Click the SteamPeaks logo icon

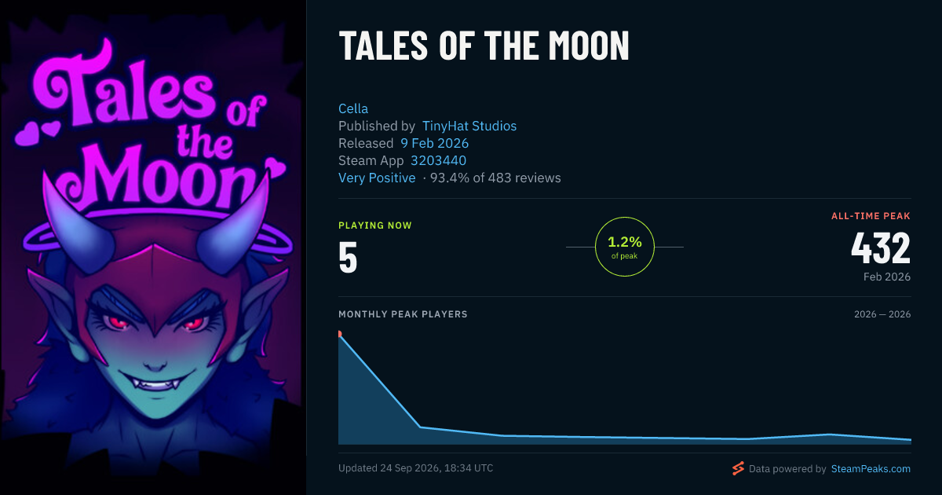point(738,469)
